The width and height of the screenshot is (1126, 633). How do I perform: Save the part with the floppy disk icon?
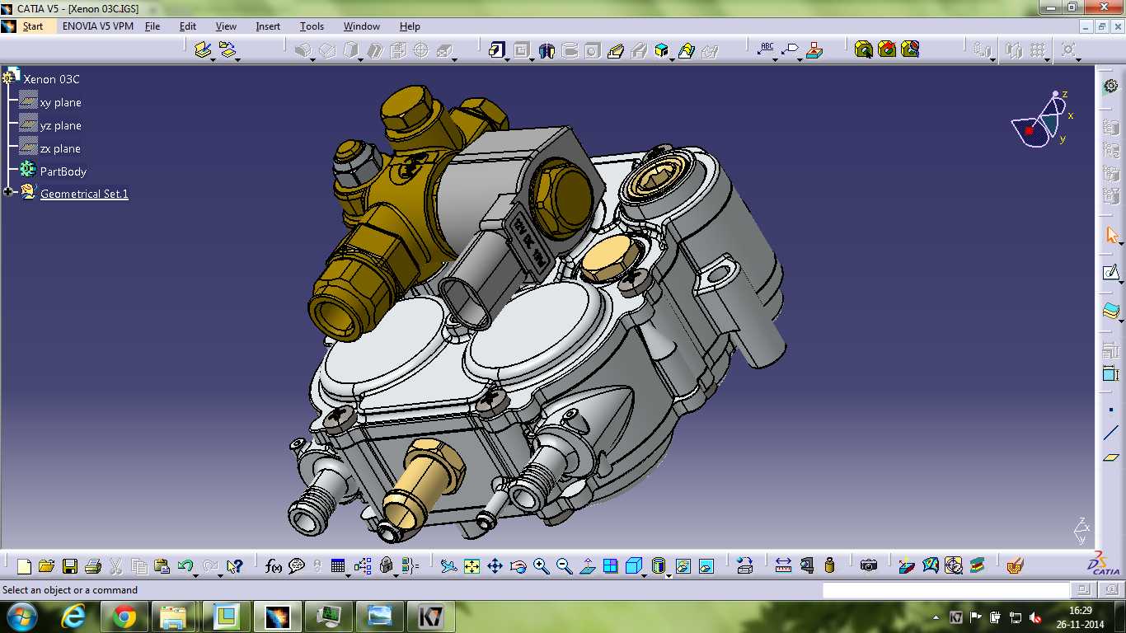[x=70, y=566]
